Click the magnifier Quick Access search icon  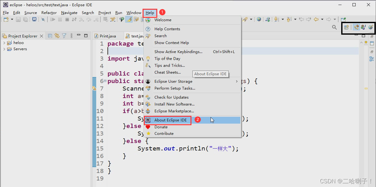tap(334, 27)
